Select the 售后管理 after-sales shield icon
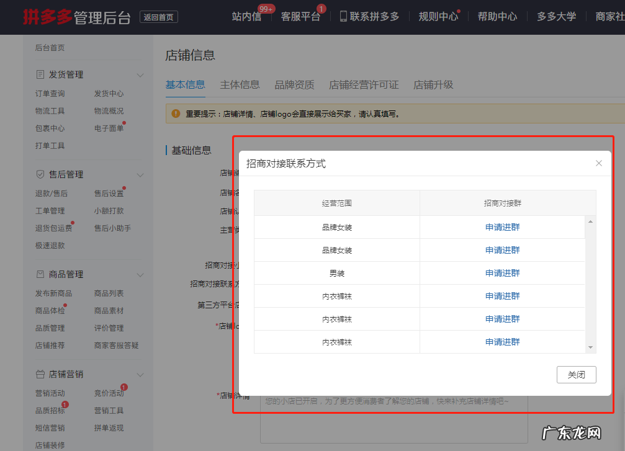625x451 pixels. coord(40,174)
